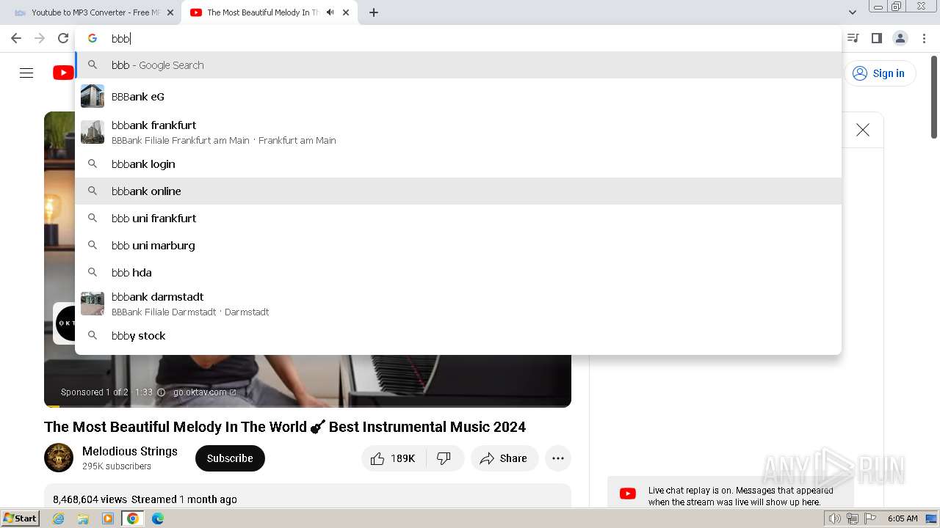The image size is (940, 528).
Task: Open more actions three-dot button
Action: 558,458
